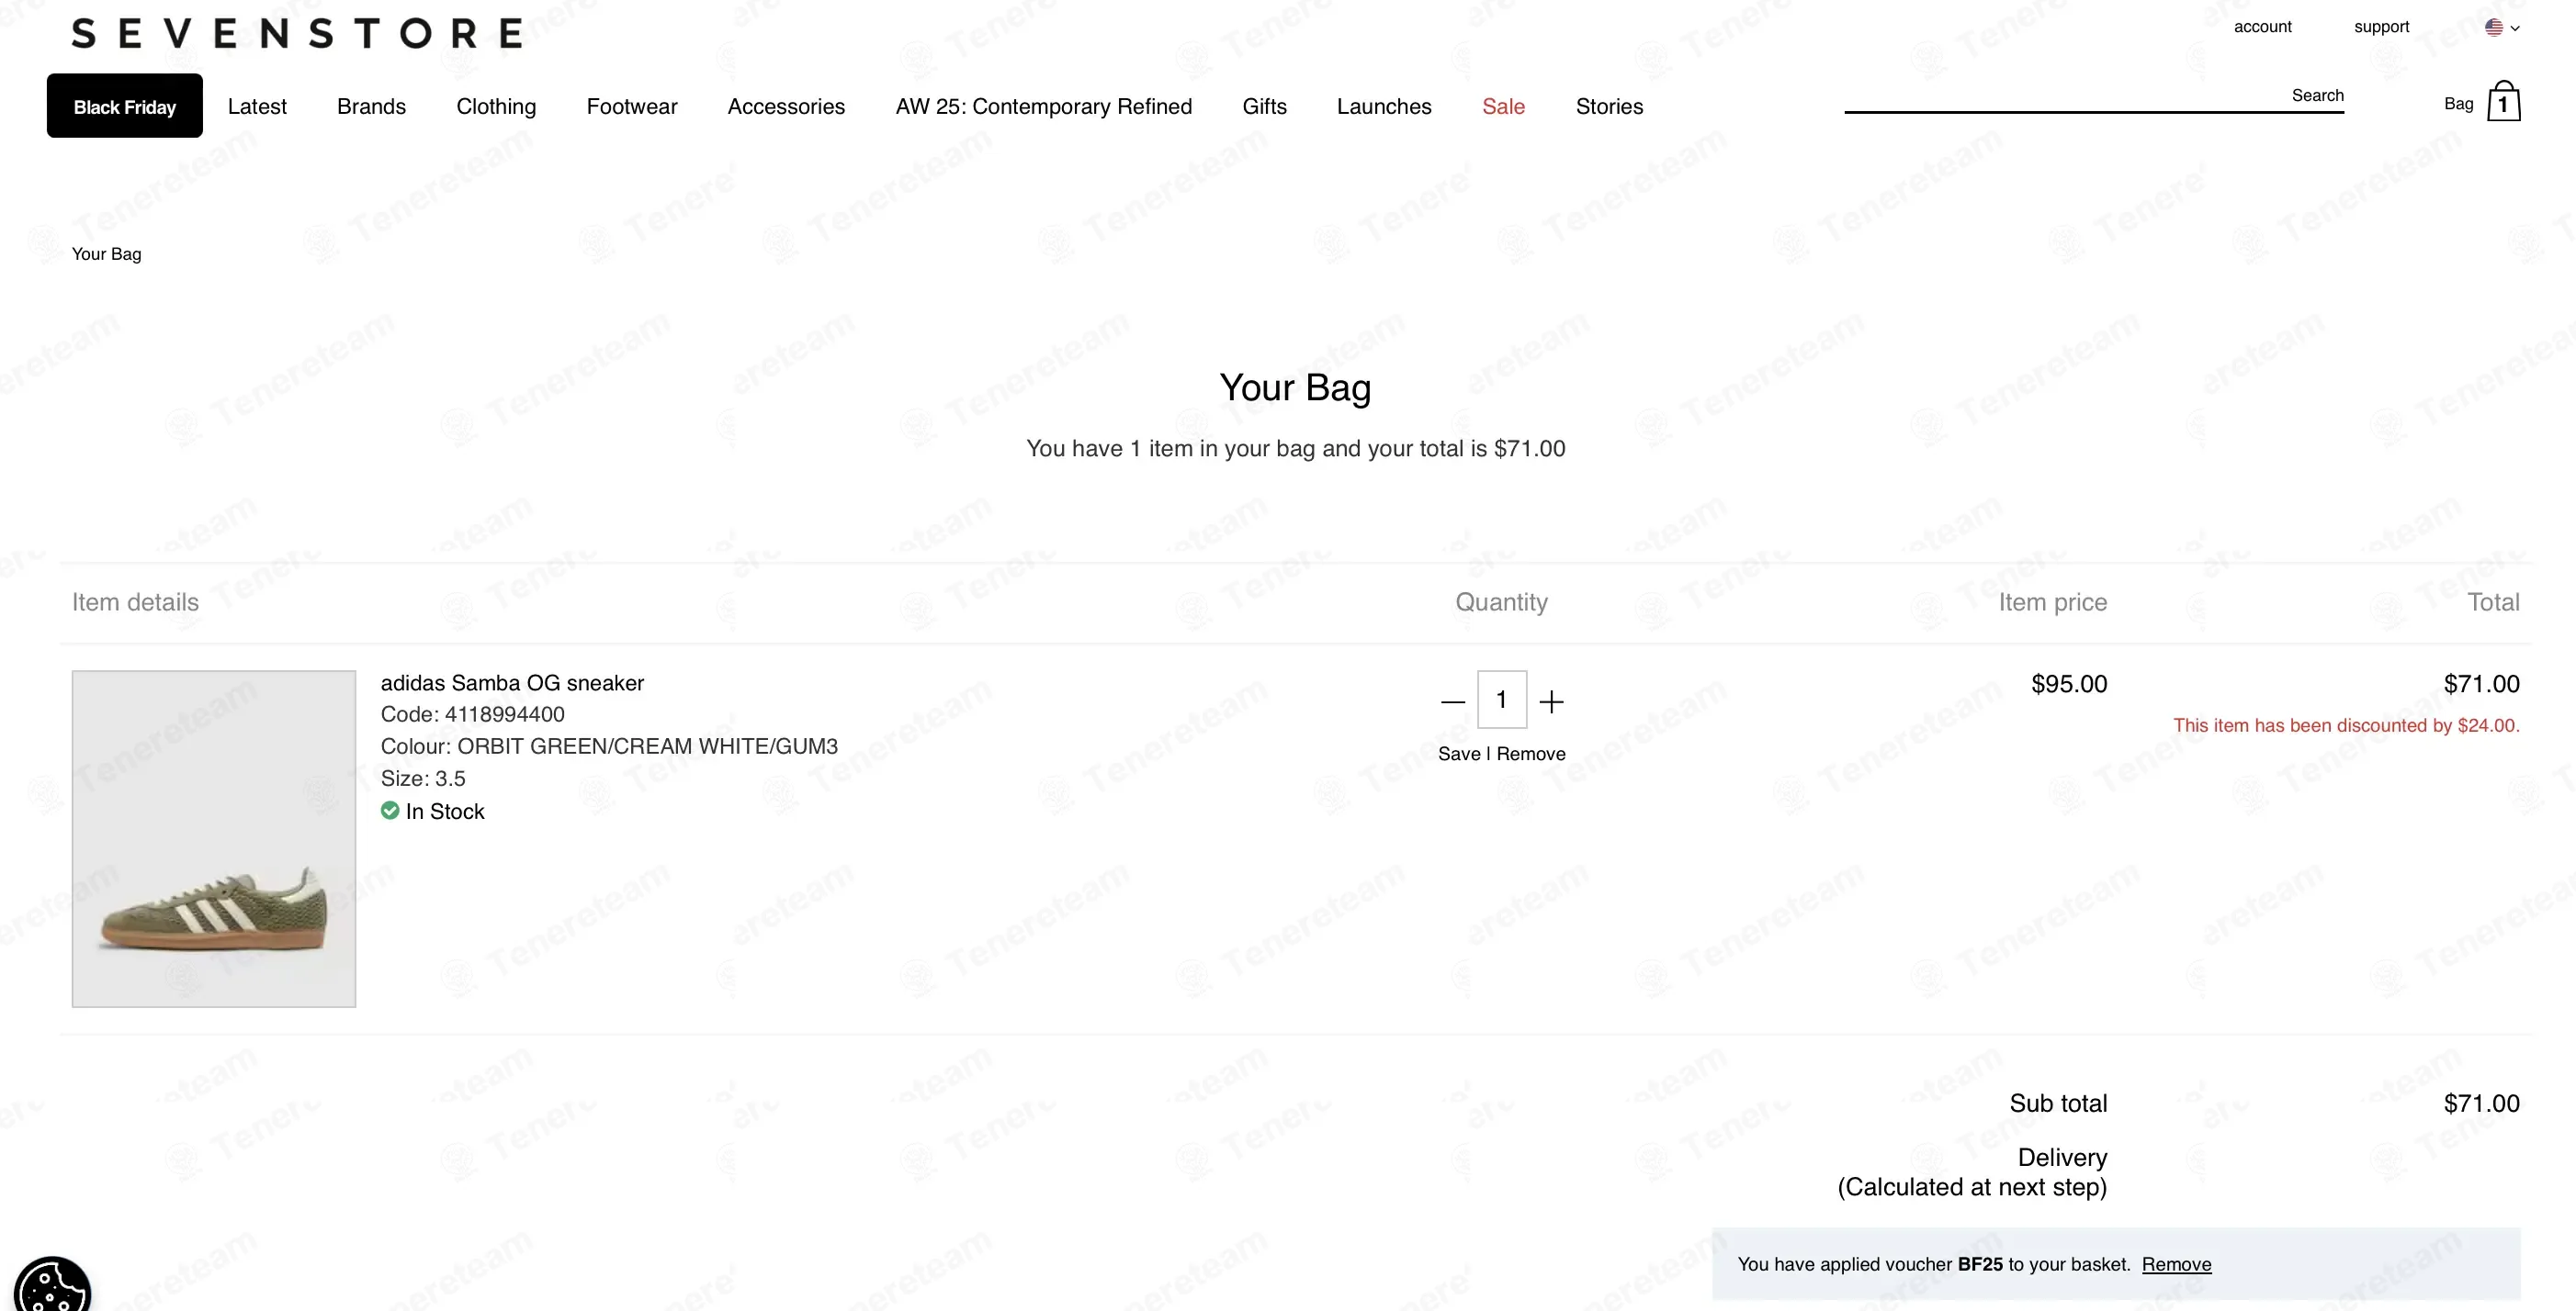Decrease quantity with the minus icon
Viewport: 2576px width, 1311px height.
1452,701
